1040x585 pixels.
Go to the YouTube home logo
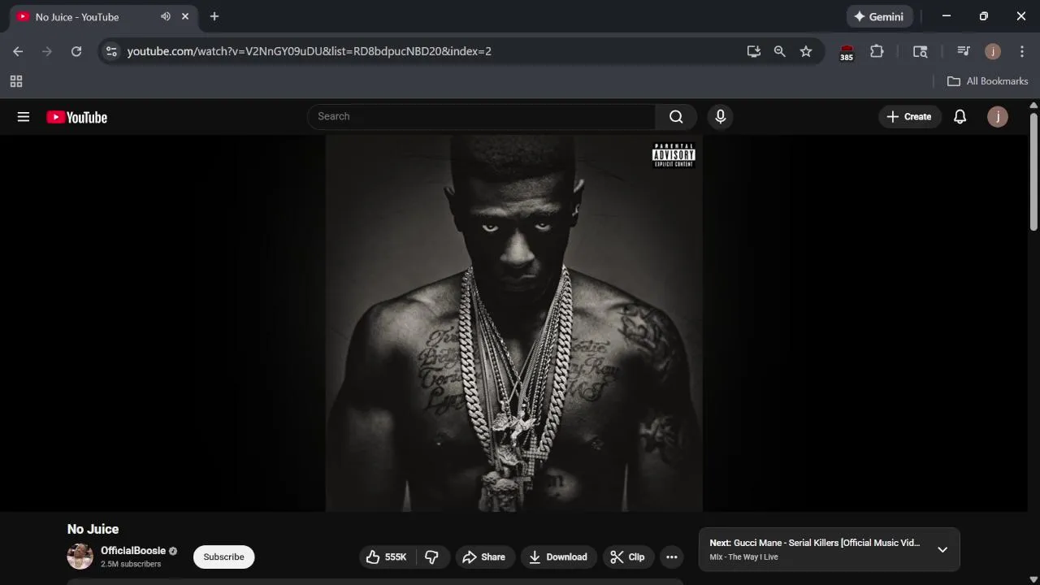tap(77, 117)
